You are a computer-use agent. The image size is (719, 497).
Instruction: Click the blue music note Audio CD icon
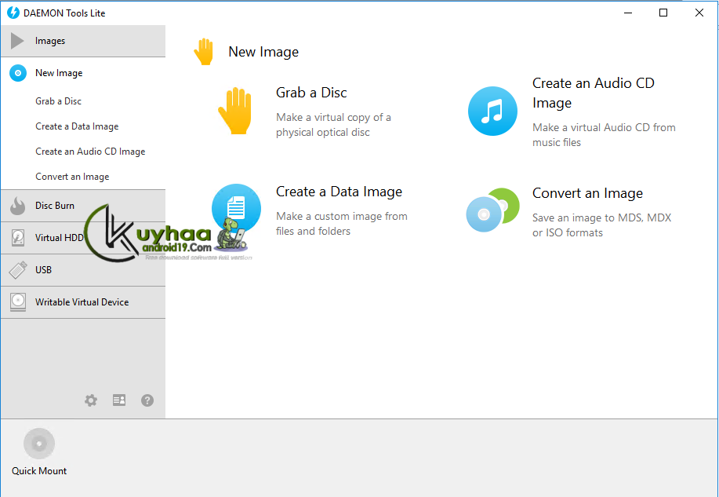492,111
